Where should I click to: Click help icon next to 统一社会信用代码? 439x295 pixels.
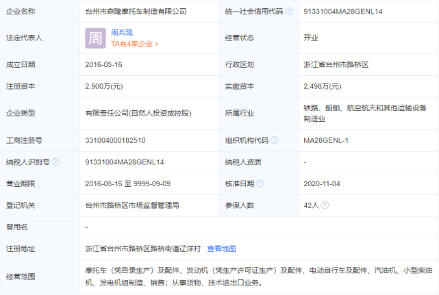(289, 11)
